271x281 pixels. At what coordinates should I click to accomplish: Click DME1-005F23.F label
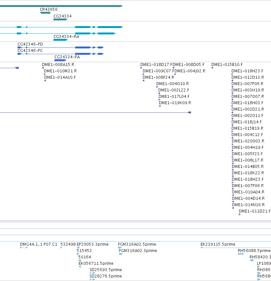(247, 154)
